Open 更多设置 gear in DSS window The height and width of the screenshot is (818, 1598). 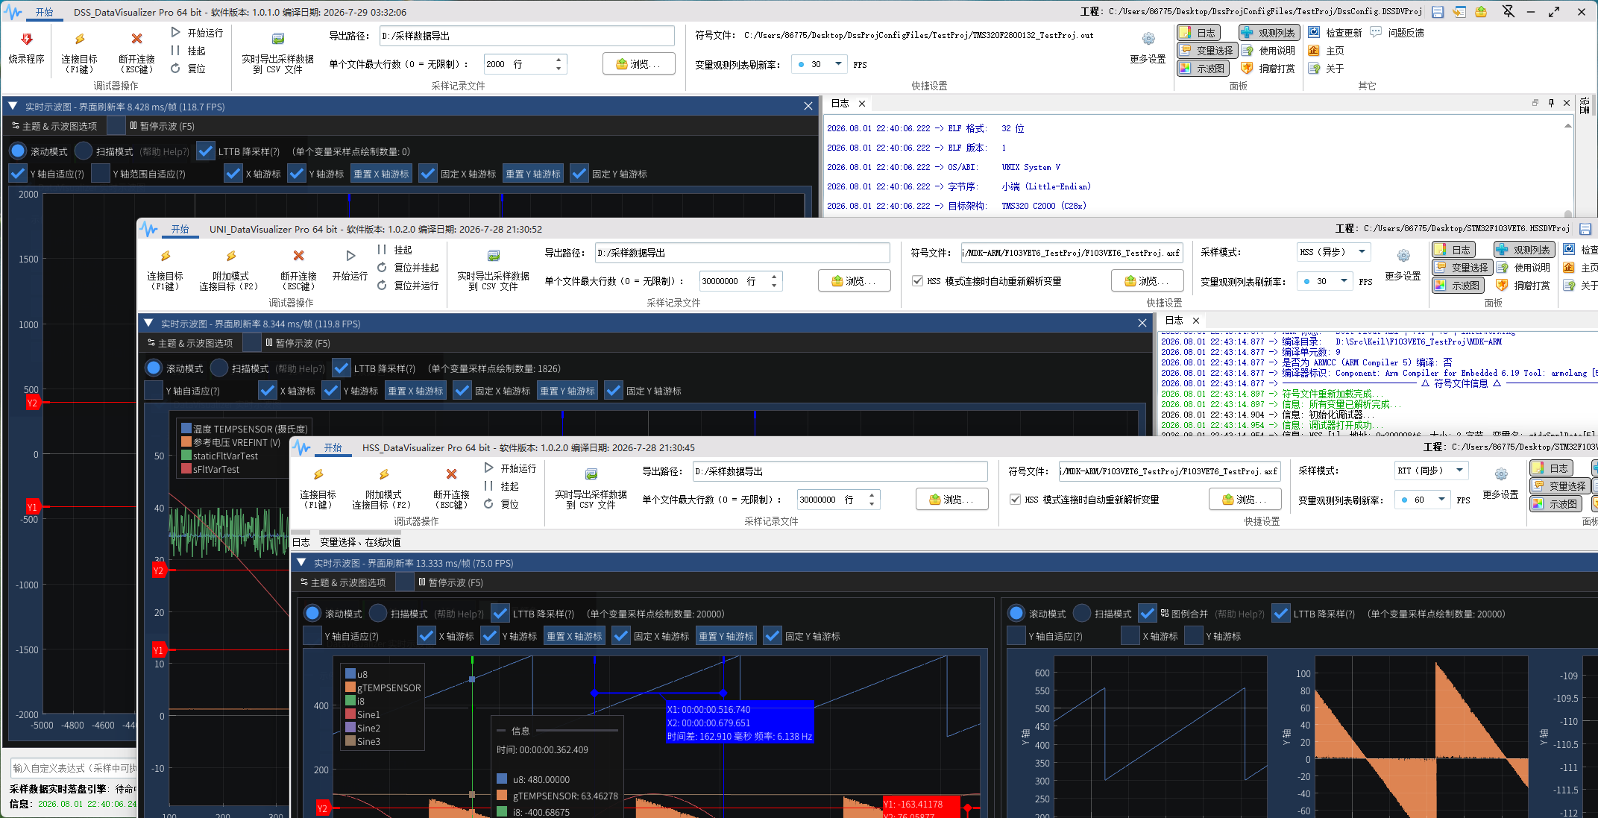1148,39
